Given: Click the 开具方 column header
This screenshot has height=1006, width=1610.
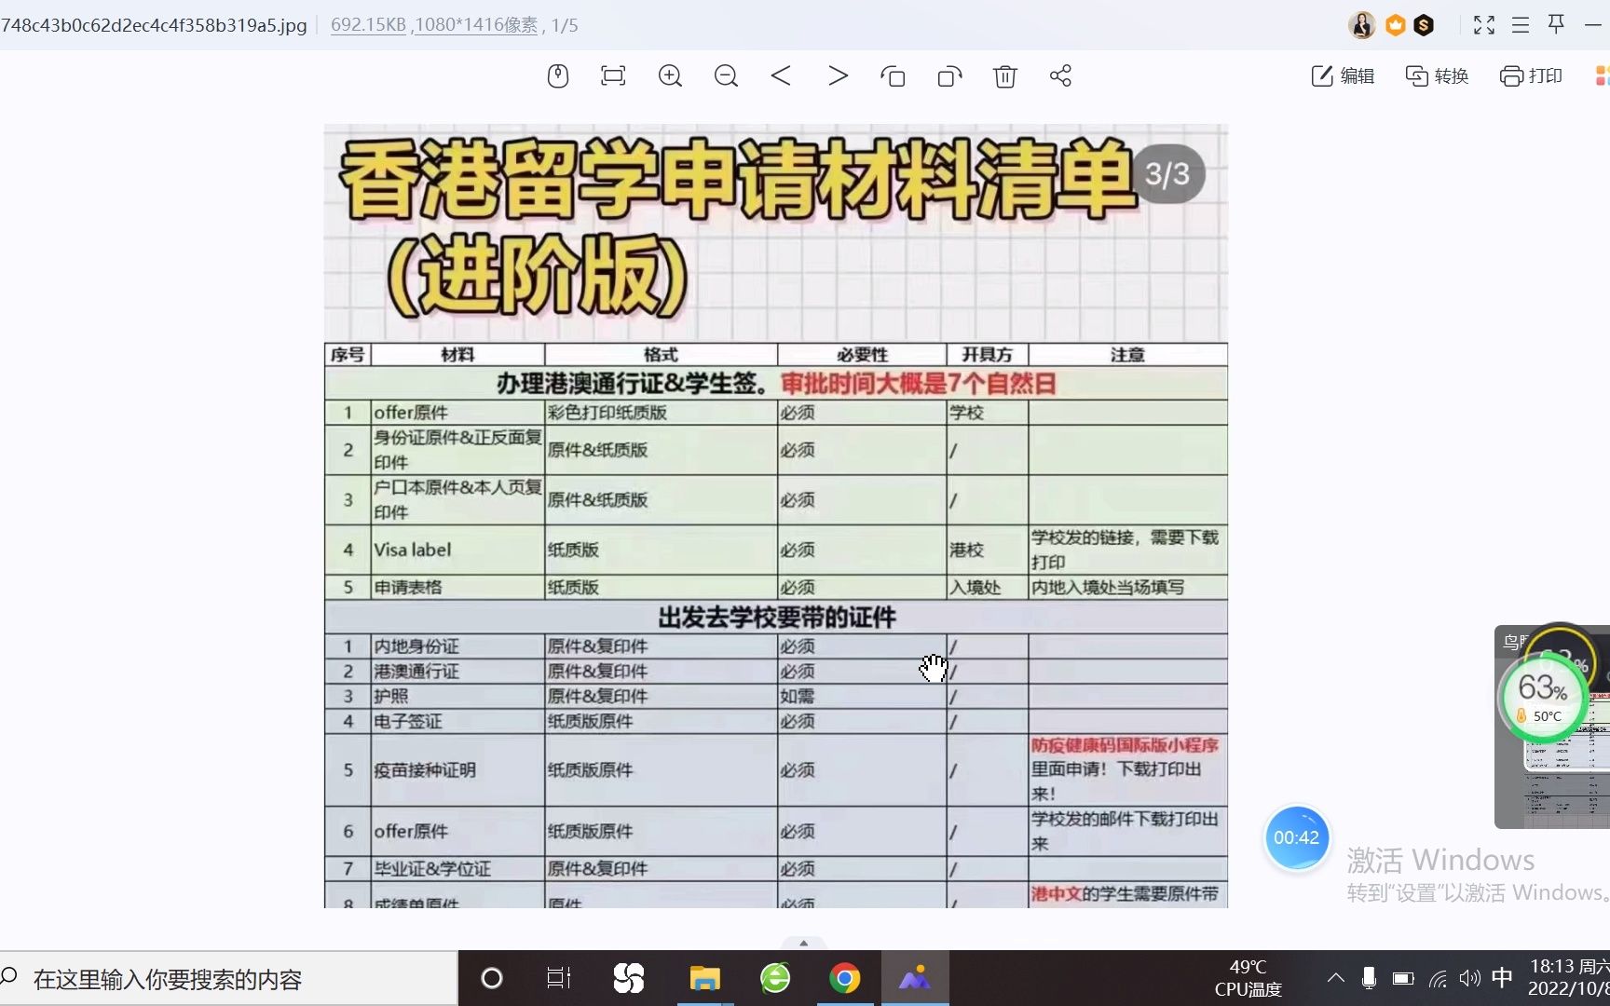Looking at the screenshot, I should pyautogui.click(x=988, y=355).
